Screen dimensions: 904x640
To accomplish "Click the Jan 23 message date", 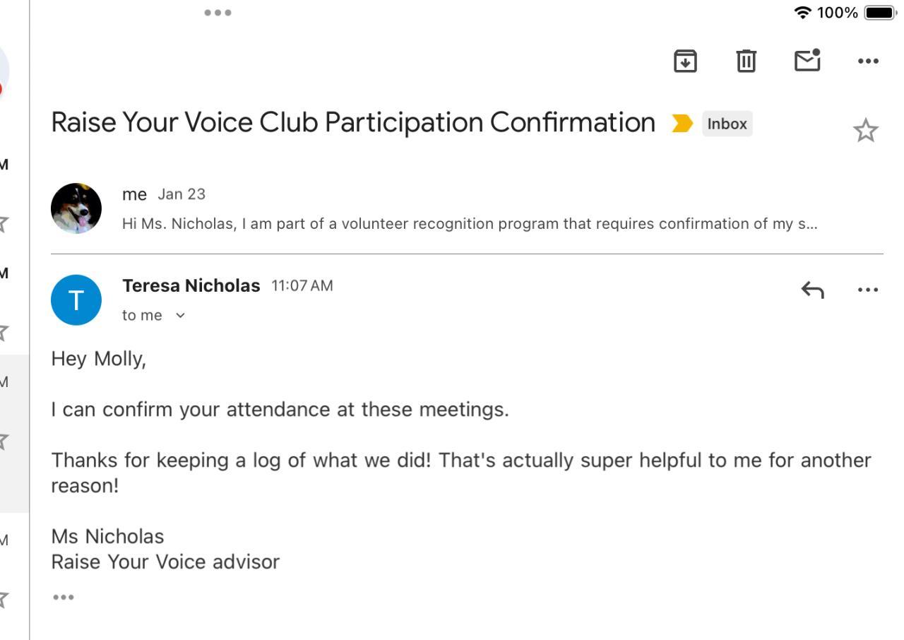I will click(182, 194).
